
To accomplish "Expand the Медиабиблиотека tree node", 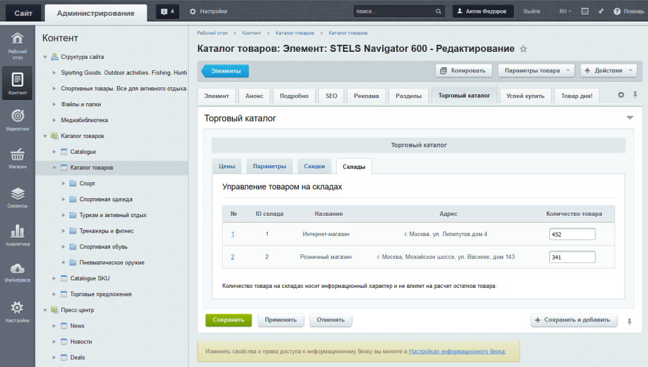I will coord(54,120).
